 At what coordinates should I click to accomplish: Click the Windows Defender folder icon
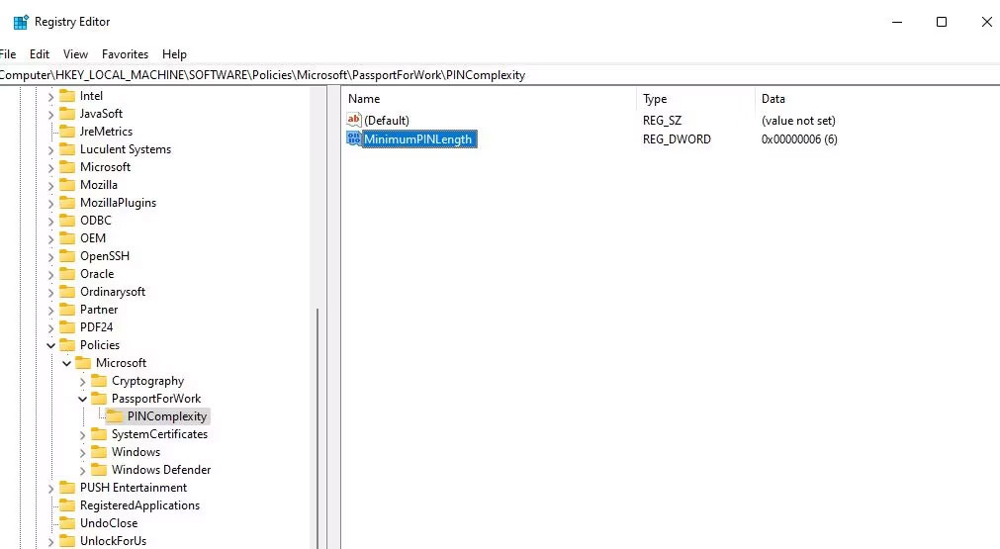click(x=99, y=470)
